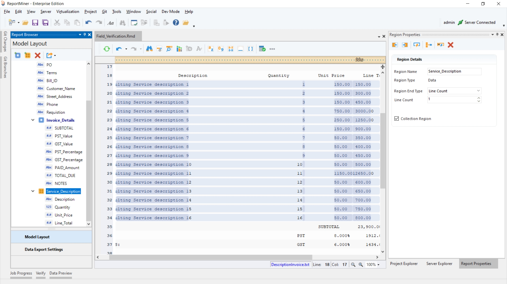Click the Region Name input field
The height and width of the screenshot is (284, 507).
coord(454,71)
